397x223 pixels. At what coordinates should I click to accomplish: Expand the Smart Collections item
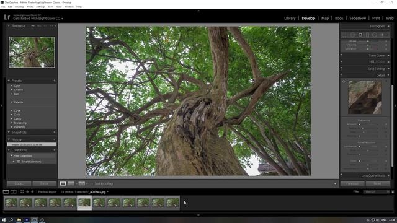coord(14,162)
